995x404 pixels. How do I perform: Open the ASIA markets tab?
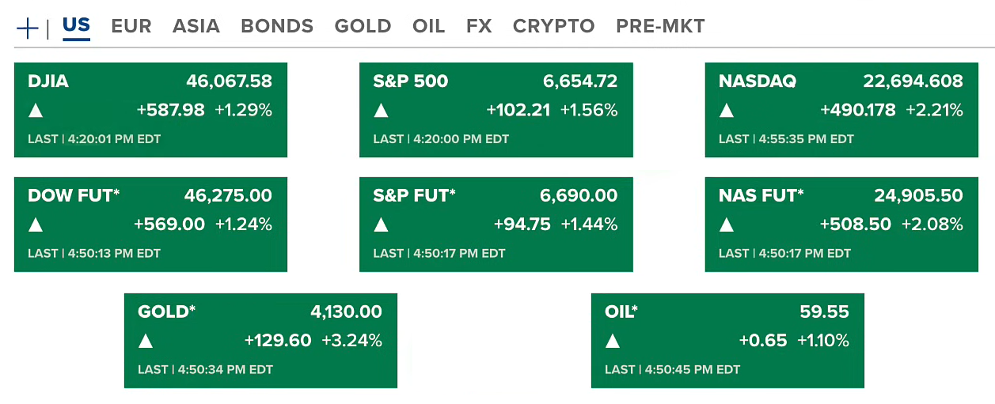pos(196,26)
